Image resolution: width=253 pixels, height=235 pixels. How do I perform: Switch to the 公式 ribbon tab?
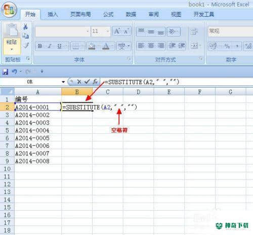(x=108, y=14)
